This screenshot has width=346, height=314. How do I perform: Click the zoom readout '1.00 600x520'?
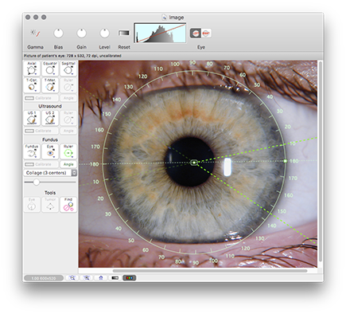pyautogui.click(x=44, y=278)
